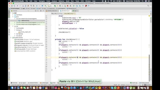160x90 pixels.
Task: Open the Messages tool window
Action: coord(44,83)
